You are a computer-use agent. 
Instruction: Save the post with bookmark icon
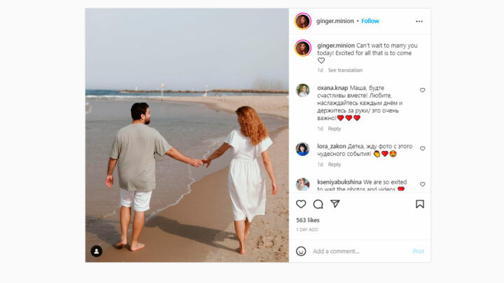(420, 204)
